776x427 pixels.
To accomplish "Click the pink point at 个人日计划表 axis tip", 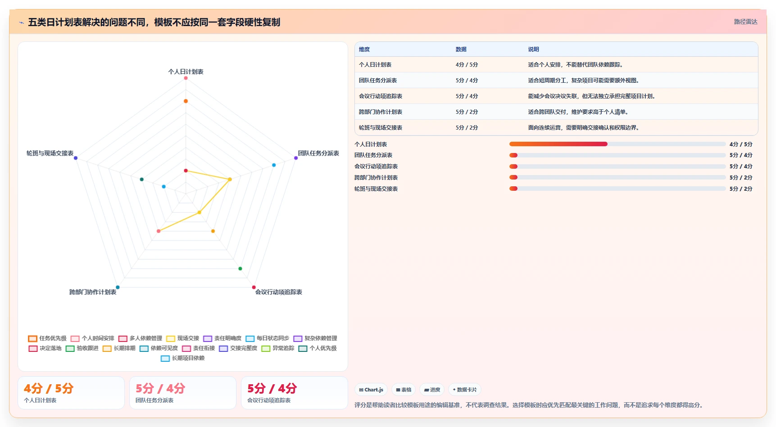I will [186, 78].
